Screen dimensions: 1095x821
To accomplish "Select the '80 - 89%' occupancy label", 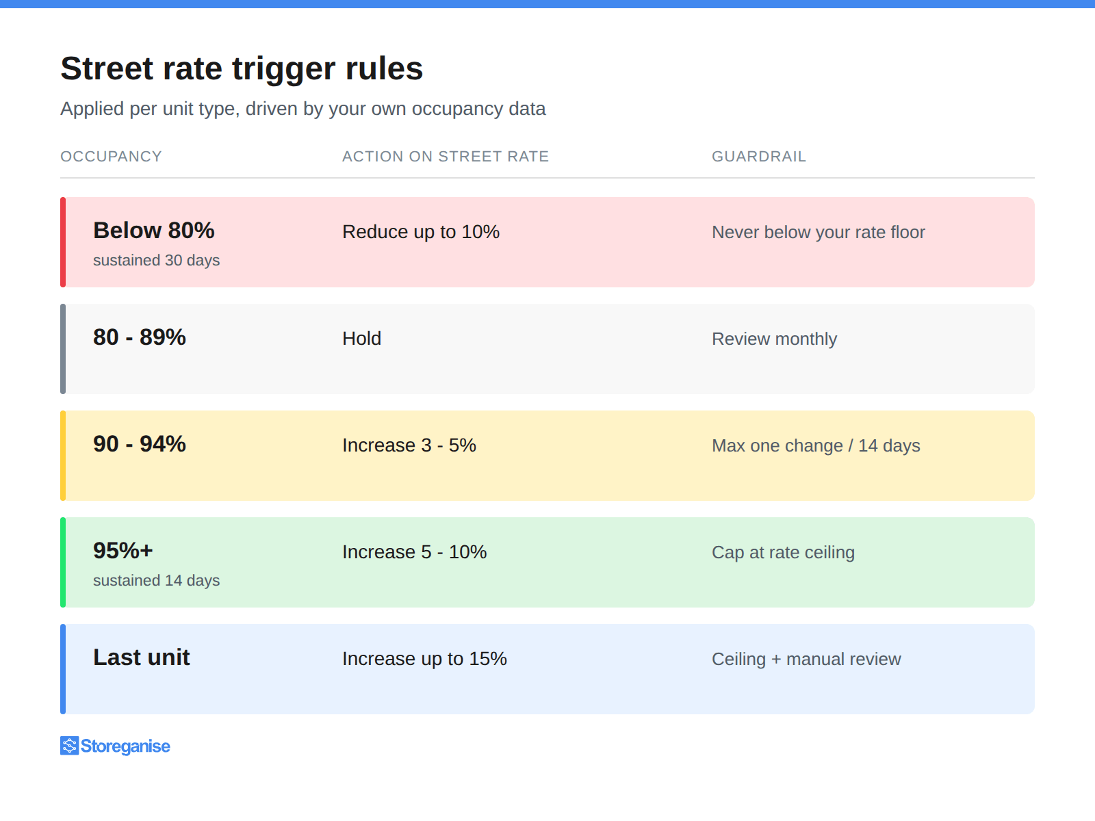I will click(140, 337).
